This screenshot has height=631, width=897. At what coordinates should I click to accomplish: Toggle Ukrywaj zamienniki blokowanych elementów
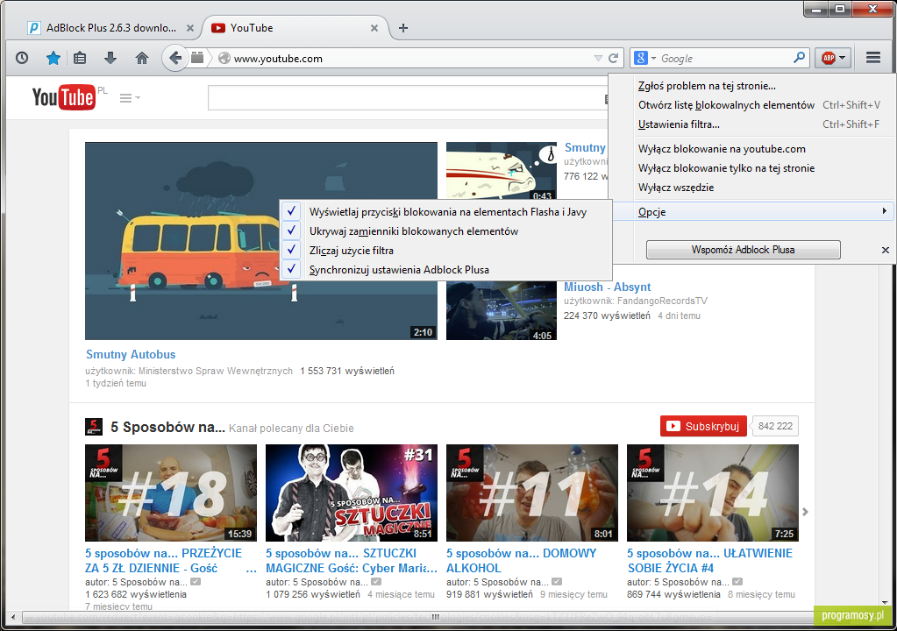pyautogui.click(x=445, y=231)
